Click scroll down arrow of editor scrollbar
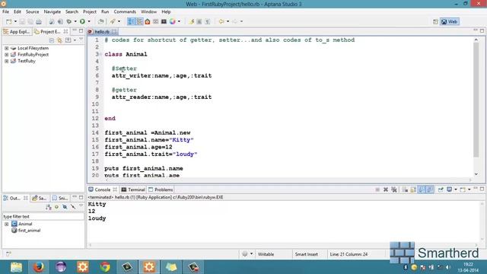 pos(476,174)
